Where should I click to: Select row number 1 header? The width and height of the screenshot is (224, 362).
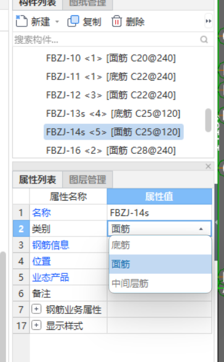(21, 212)
